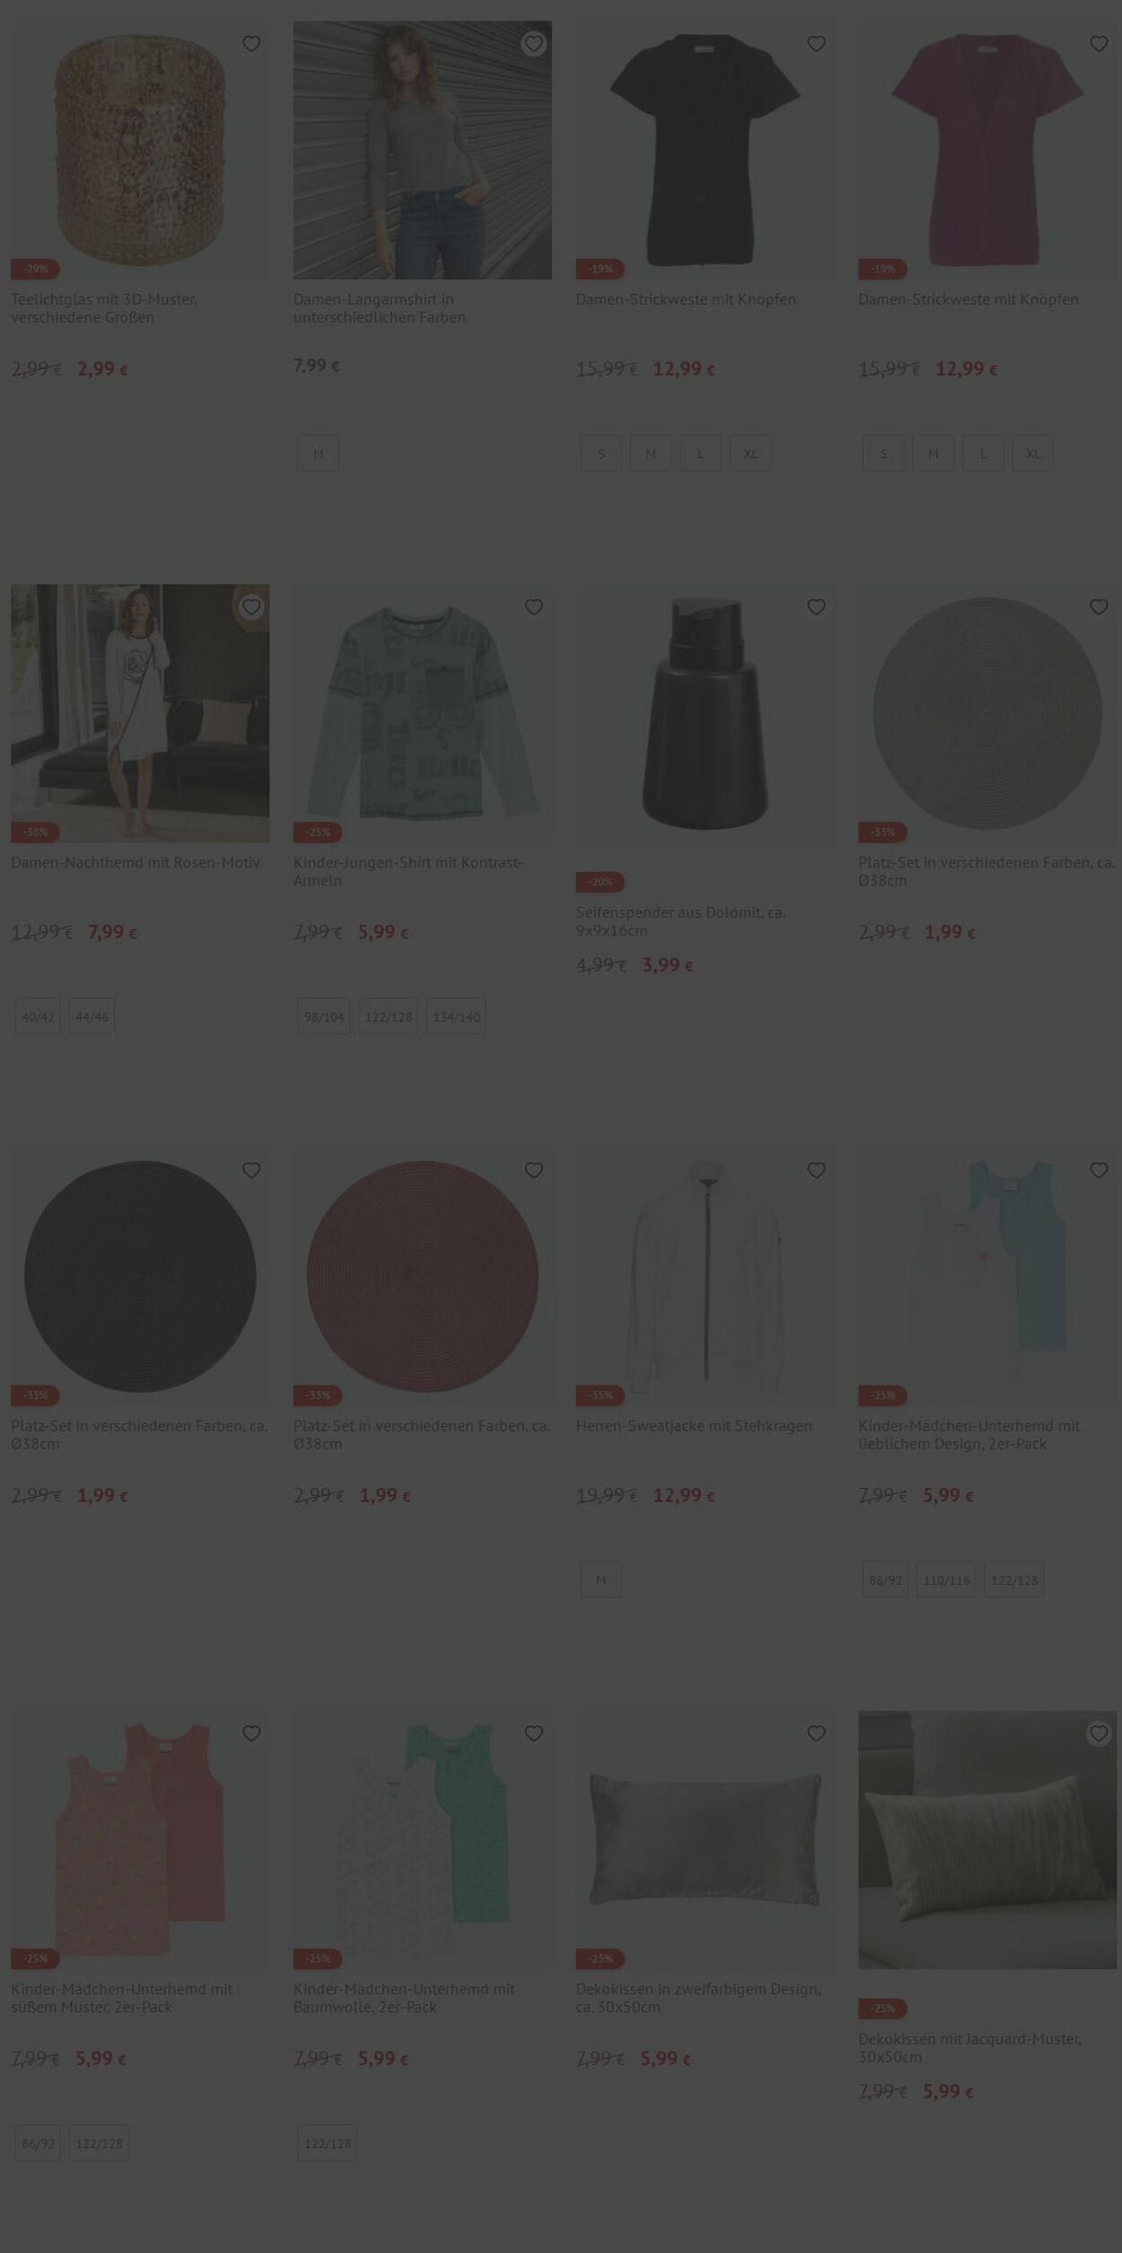Screen dimensions: 1122x2253
Task: Select size M for Herren-Sweatjacke
Action: [x=600, y=1580]
